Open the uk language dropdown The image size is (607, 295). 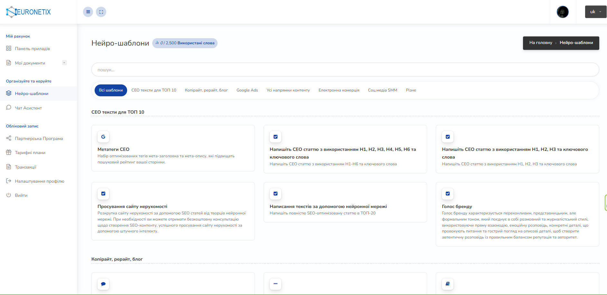click(x=595, y=12)
